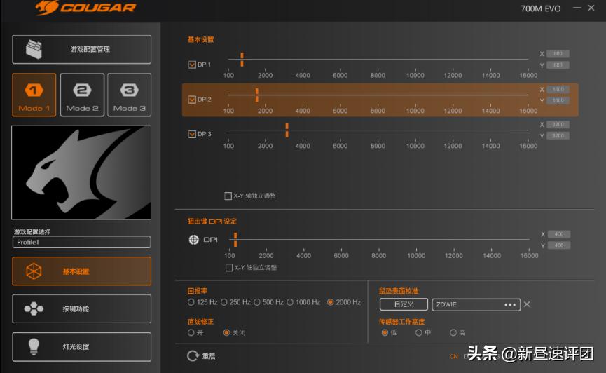This screenshot has height=373, width=606.
Task: Open the game profile management icon
Action: [34, 49]
